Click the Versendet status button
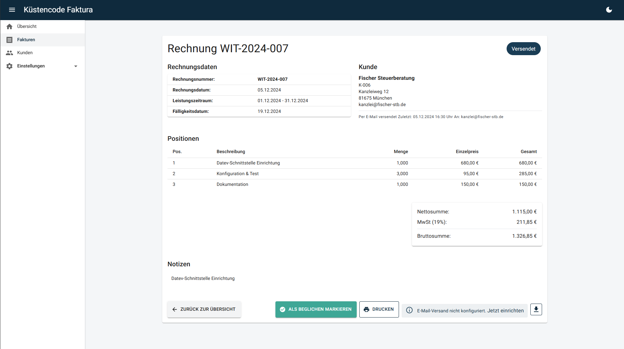The width and height of the screenshot is (624, 349). point(523,48)
